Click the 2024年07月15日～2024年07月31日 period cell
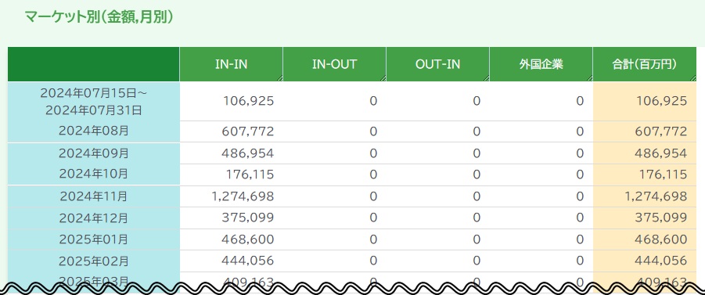Viewport: 705px width, 295px height. coord(94,101)
